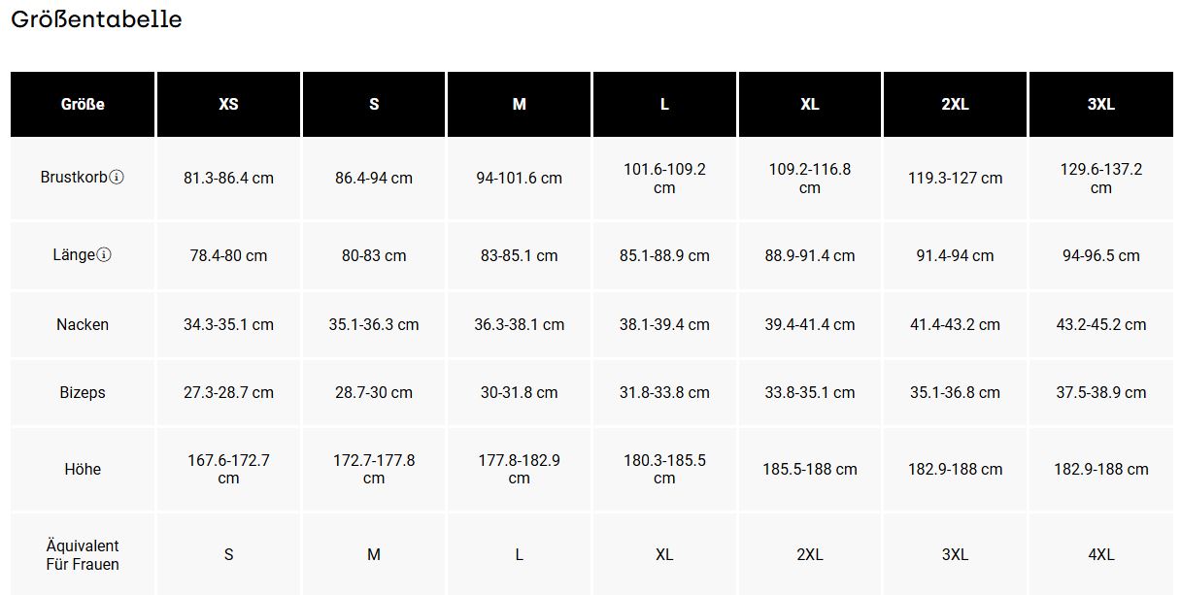Select the 94-101.6 cm chest cell

pyautogui.click(x=519, y=179)
